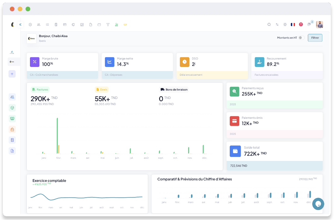Open the calendar icon in top toolbar

click(82, 25)
